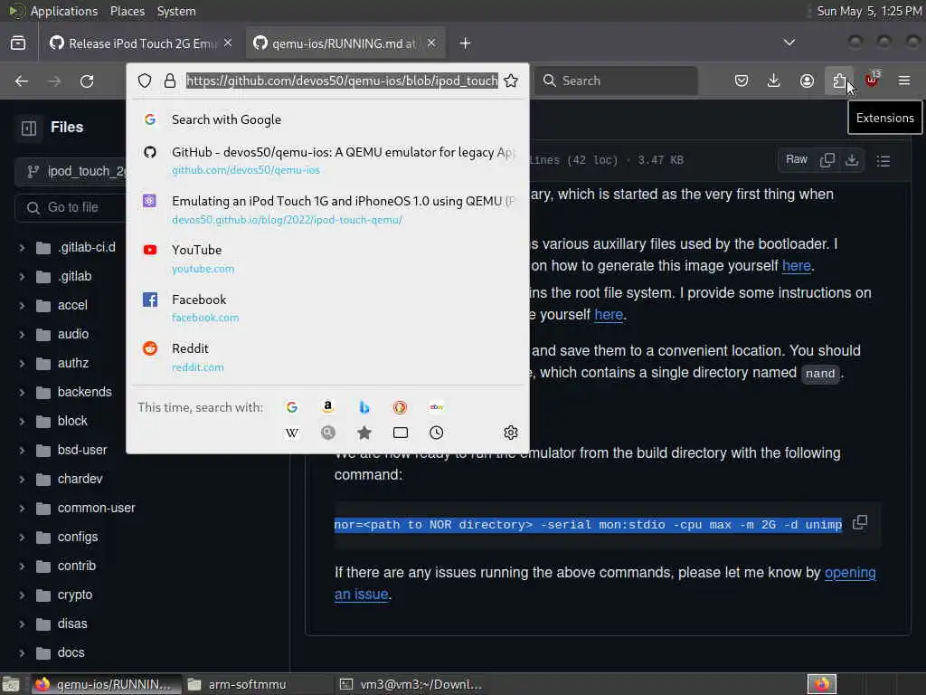
Task: Choose GitHub devos50/qemu-ios suggestion
Action: click(x=327, y=160)
